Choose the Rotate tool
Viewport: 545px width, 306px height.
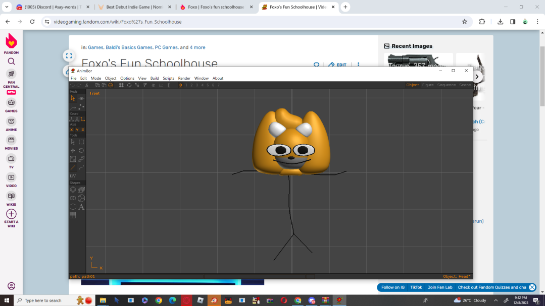click(x=81, y=151)
